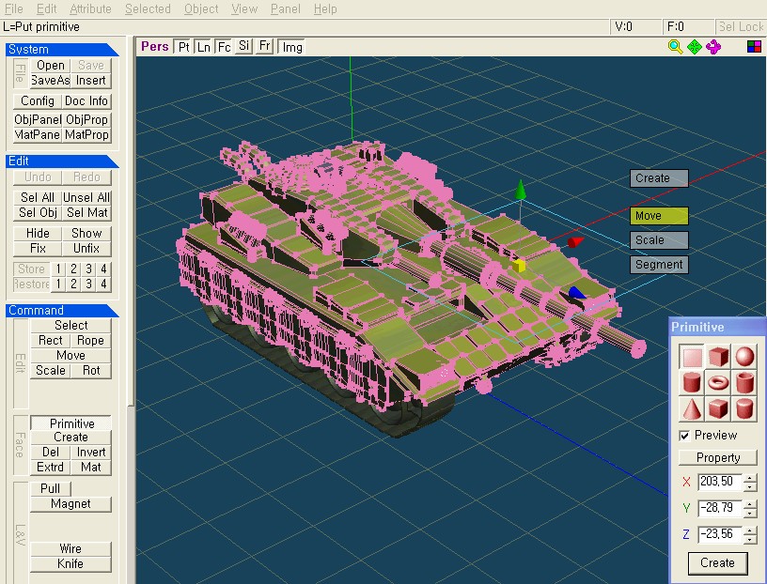Select the cube primitive with sharp edges

pyautogui.click(x=718, y=356)
